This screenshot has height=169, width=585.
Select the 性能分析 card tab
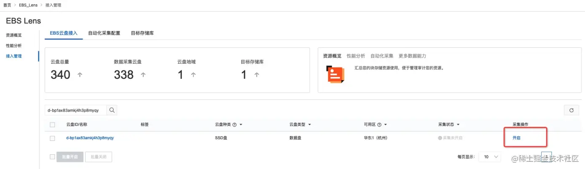pyautogui.click(x=356, y=56)
